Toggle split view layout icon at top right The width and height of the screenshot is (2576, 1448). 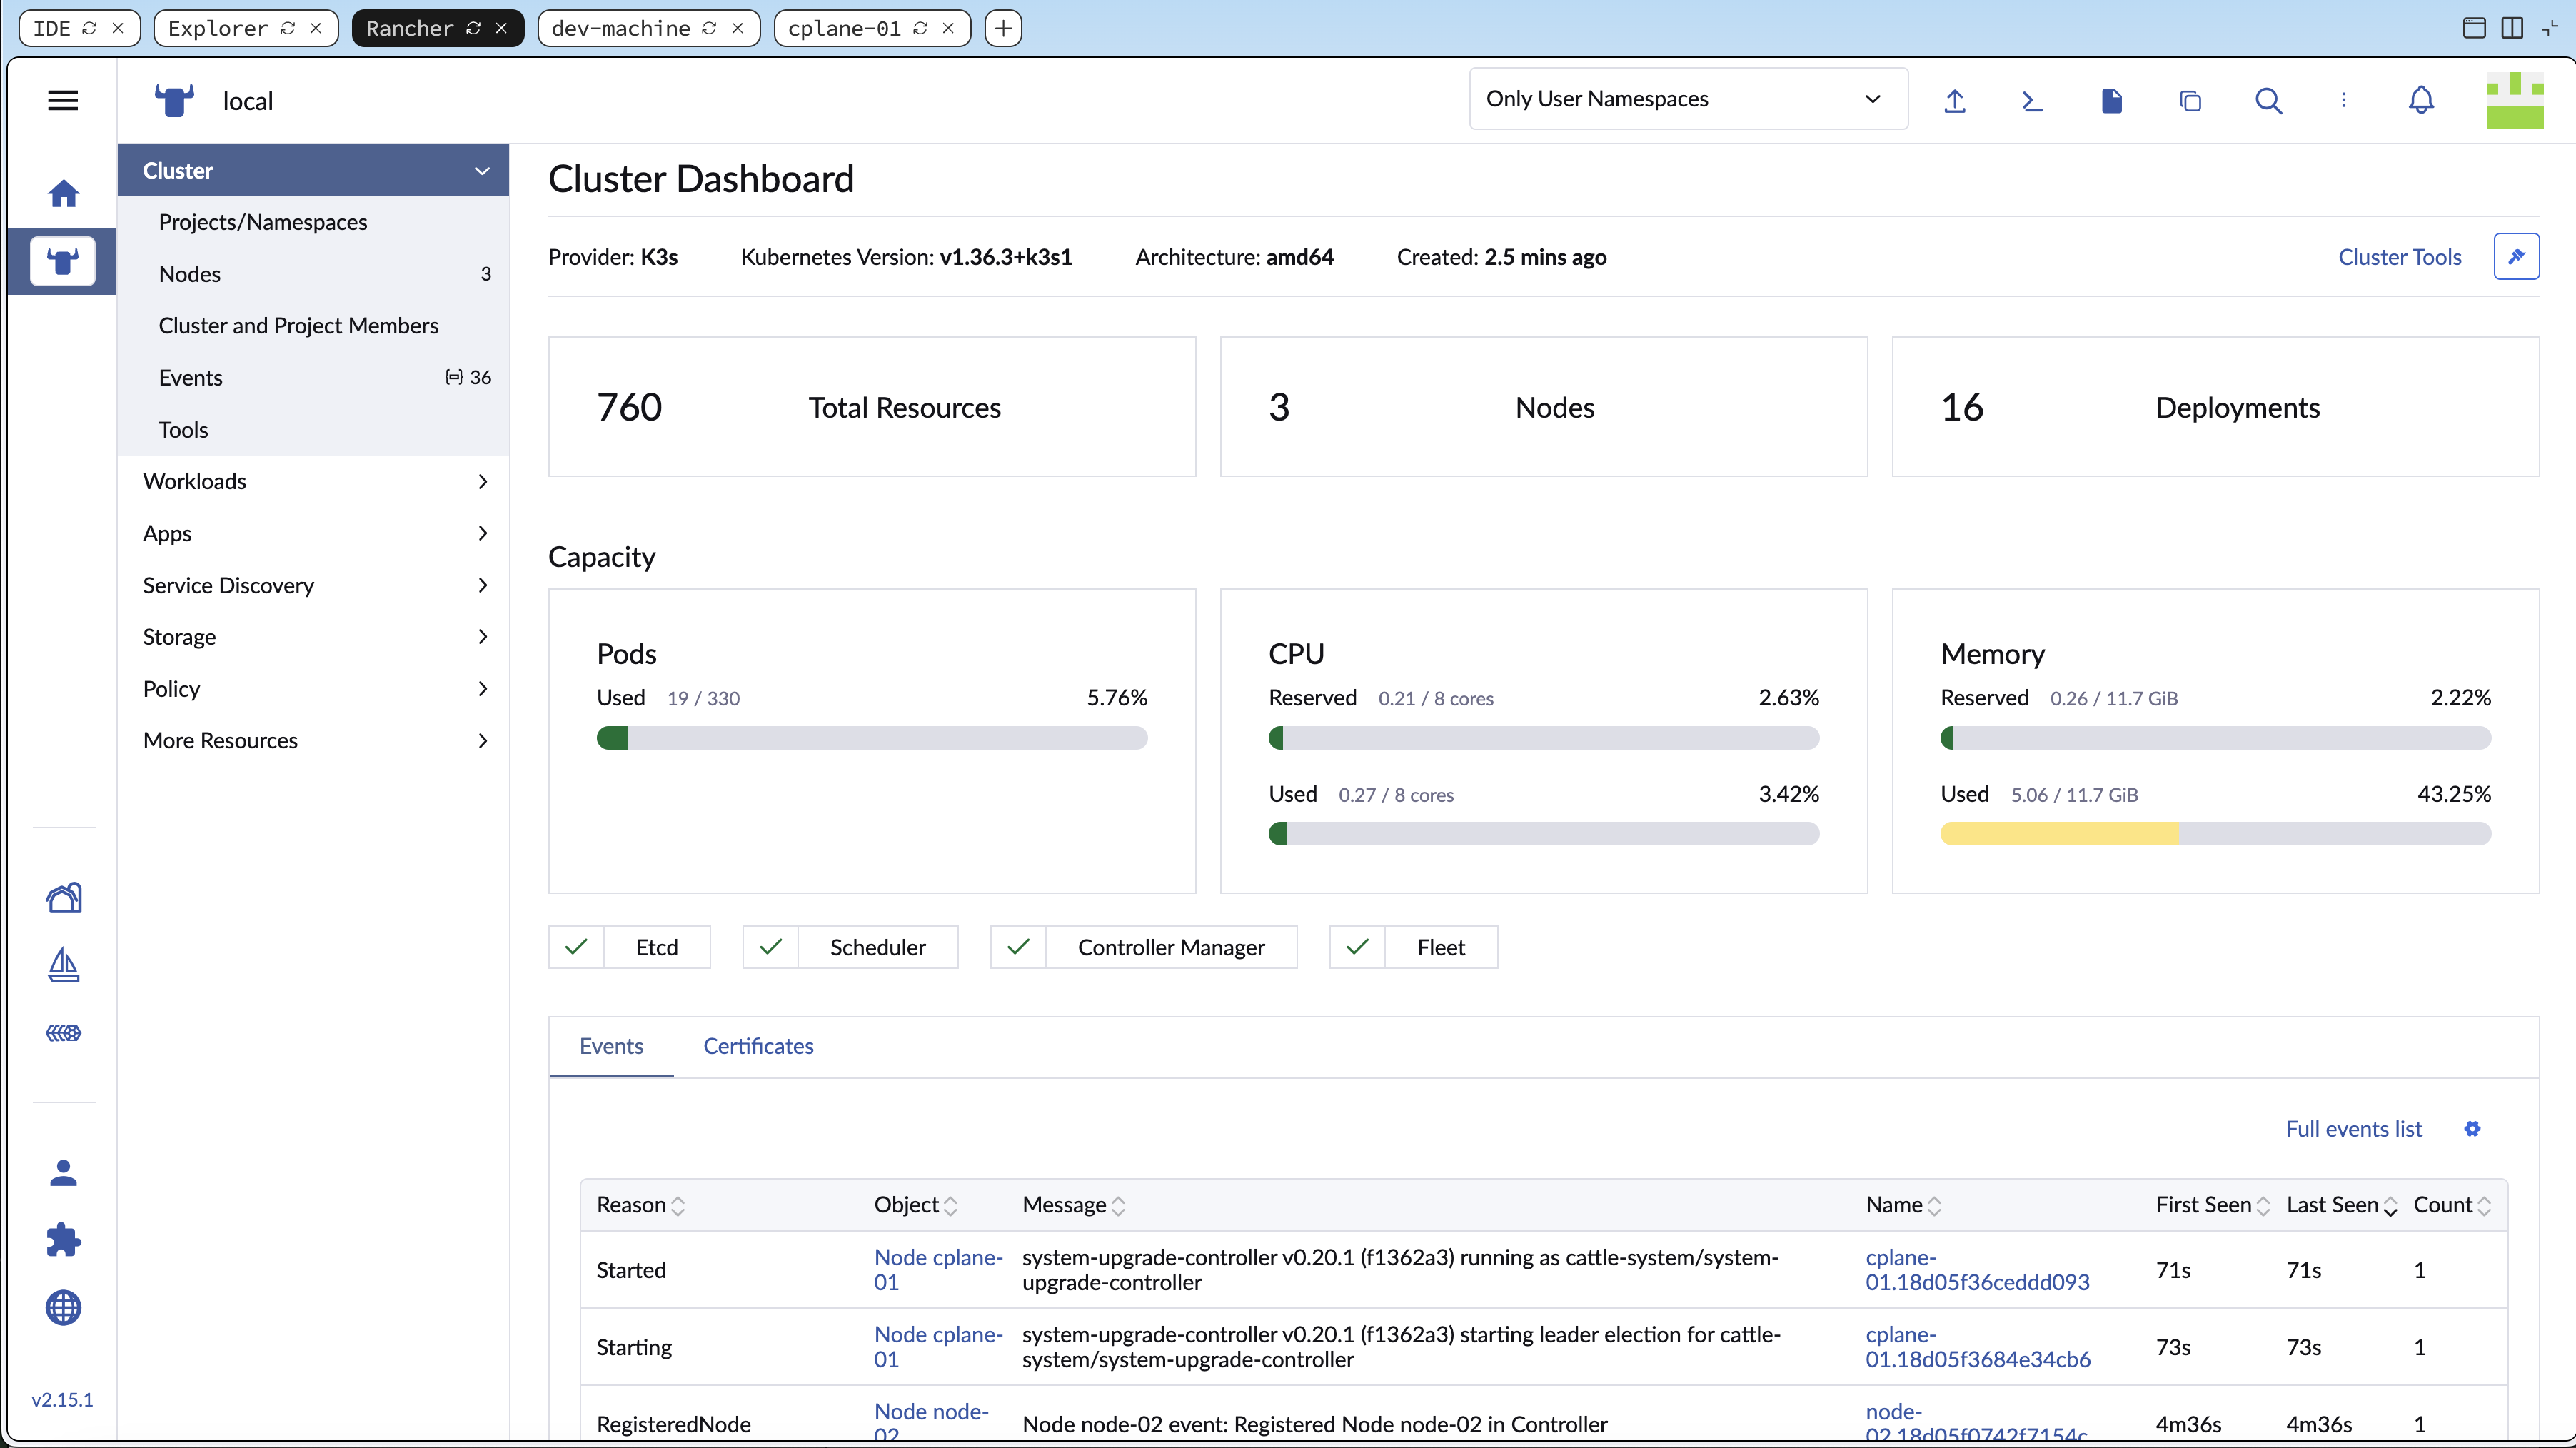click(2512, 28)
